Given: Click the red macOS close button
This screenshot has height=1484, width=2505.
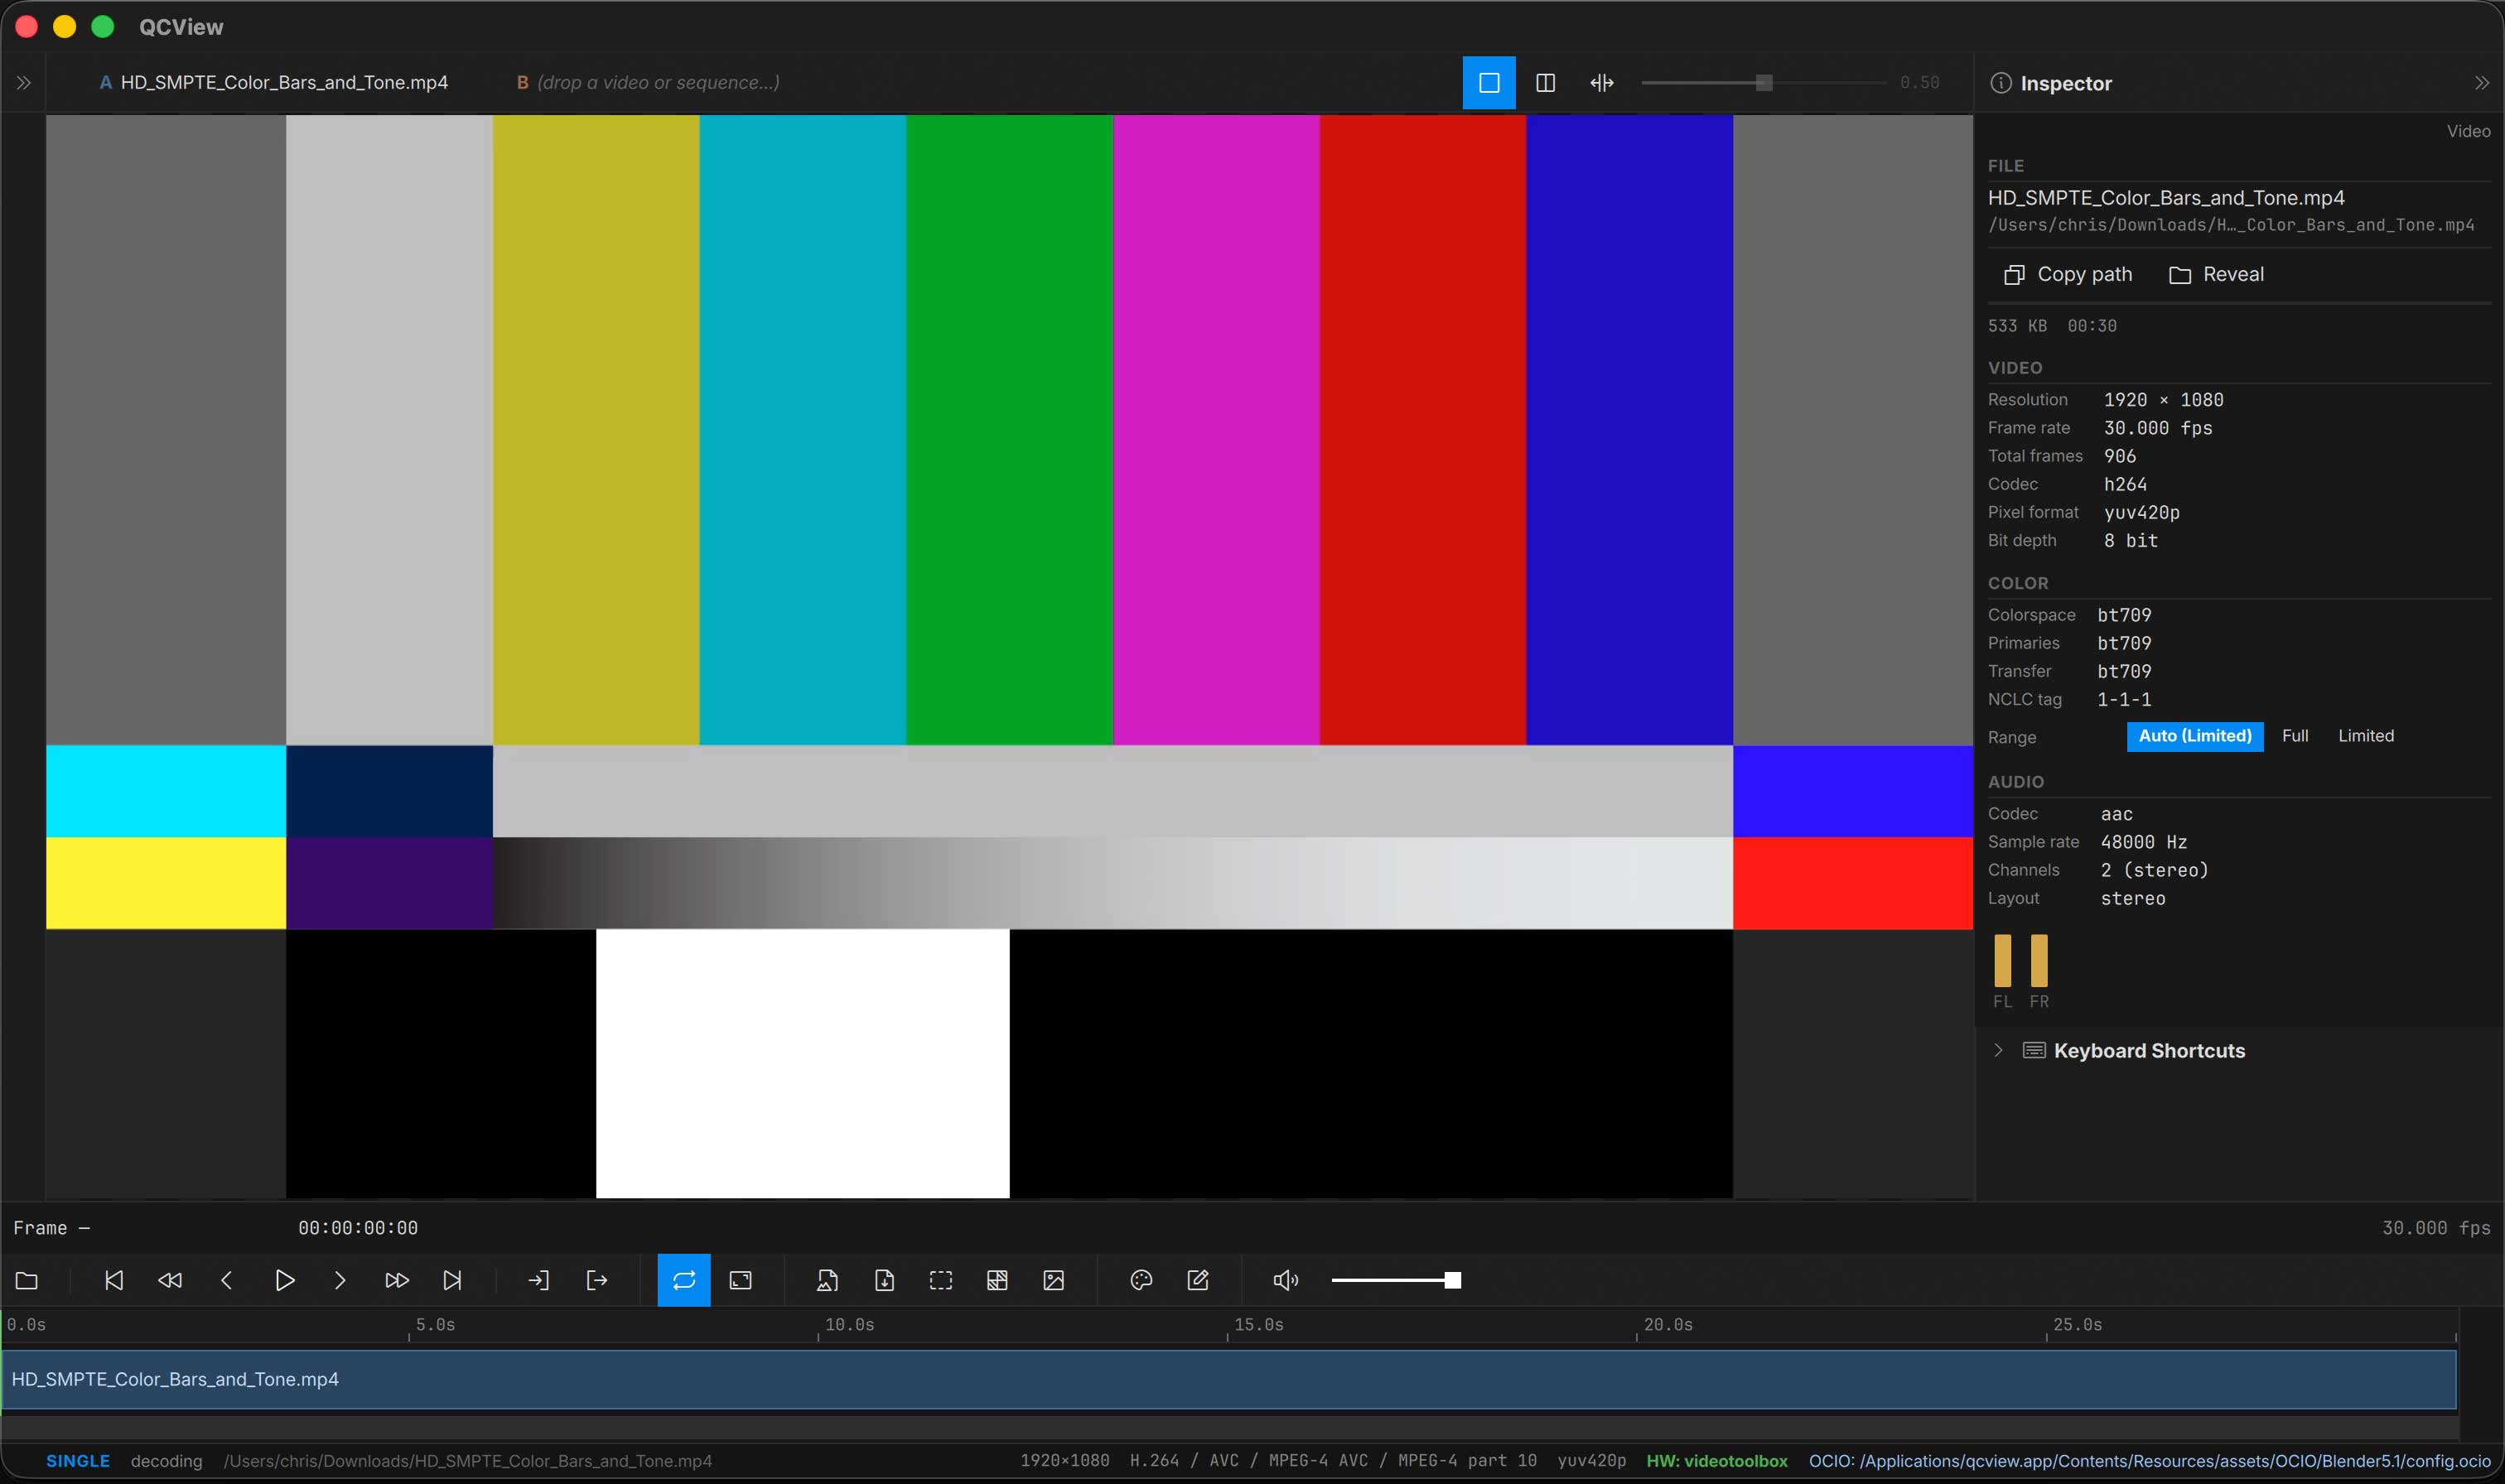Looking at the screenshot, I should tap(27, 27).
